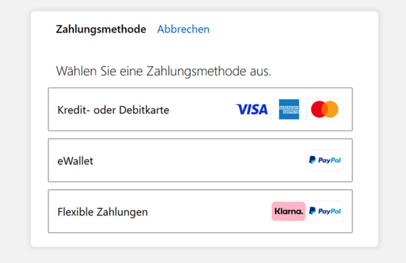Click the pink Klarna logo
The width and height of the screenshot is (406, 263).
pyautogui.click(x=288, y=211)
